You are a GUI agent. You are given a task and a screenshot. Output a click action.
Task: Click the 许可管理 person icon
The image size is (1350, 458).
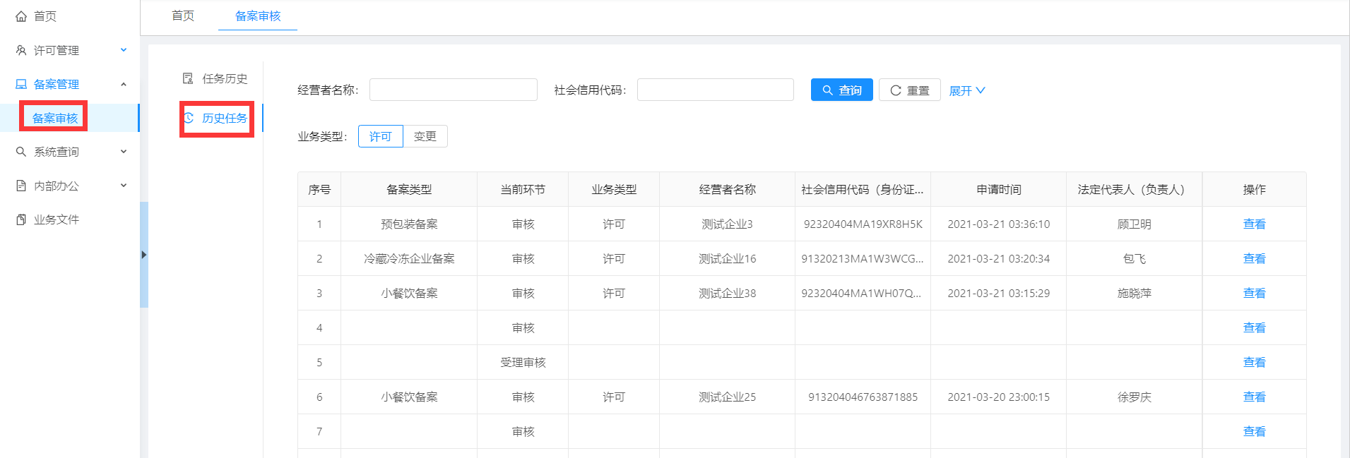tap(21, 50)
